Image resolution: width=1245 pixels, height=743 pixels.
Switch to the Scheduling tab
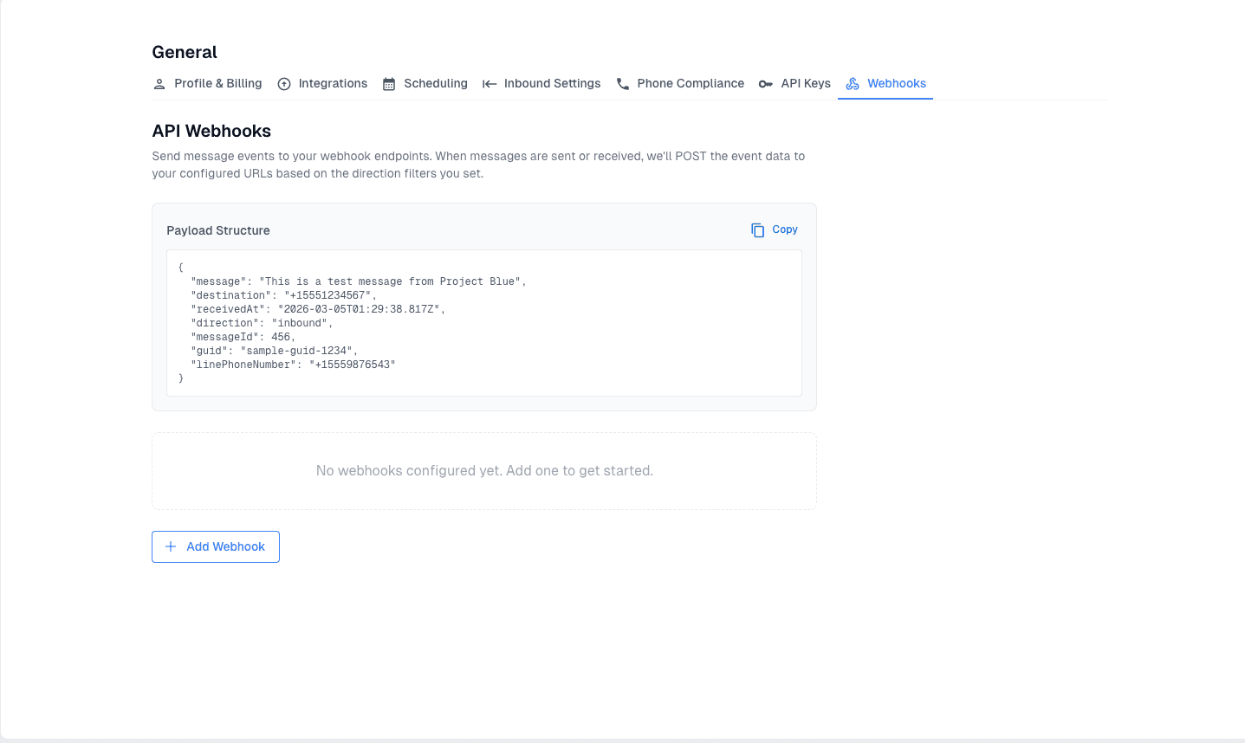(436, 83)
